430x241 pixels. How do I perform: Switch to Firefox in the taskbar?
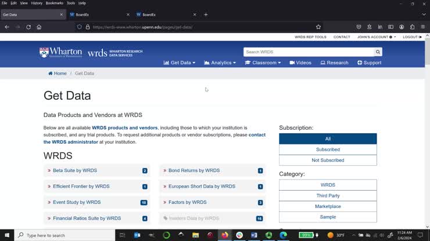coord(225,235)
